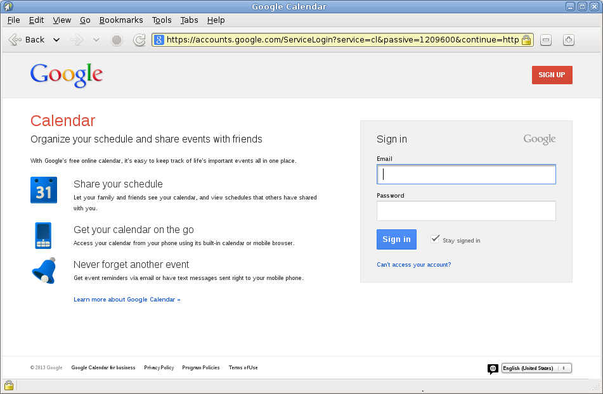Expand the Forward history dropdown arrow

pyautogui.click(x=96, y=40)
